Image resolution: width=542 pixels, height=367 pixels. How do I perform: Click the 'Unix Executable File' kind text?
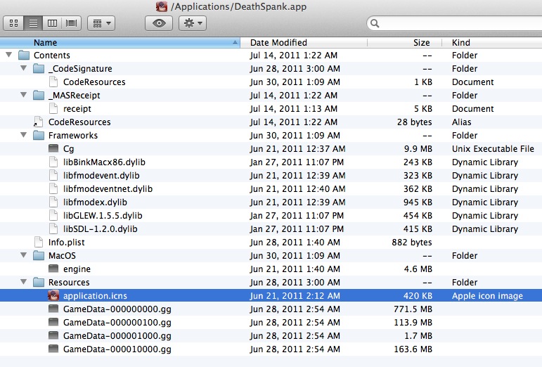tap(493, 149)
